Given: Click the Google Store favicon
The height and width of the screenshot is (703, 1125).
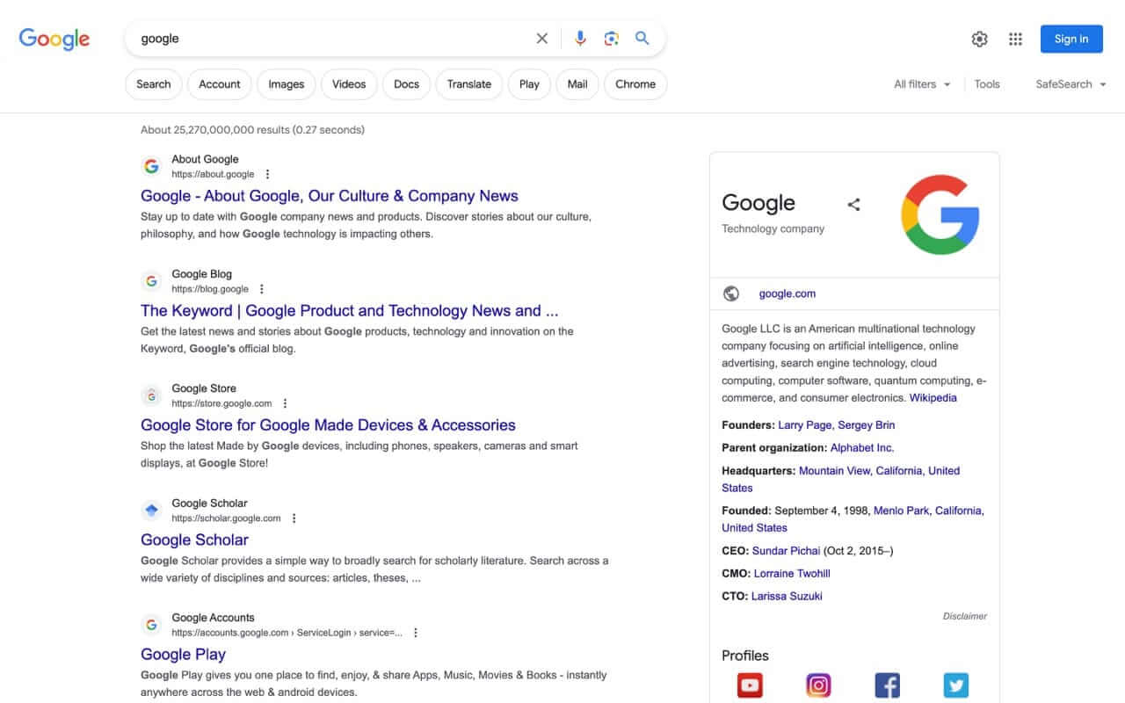Looking at the screenshot, I should 152,395.
